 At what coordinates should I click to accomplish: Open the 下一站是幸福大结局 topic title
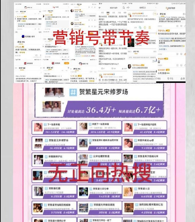point(147,124)
